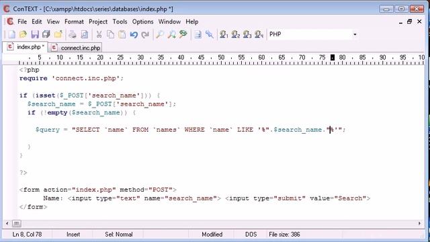Open the PHP highlighter dropdown

[x=355, y=34]
